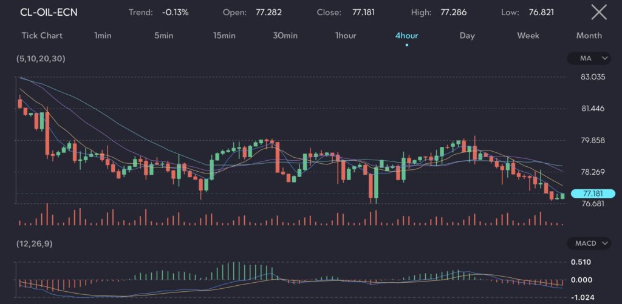
Task: Click the 83.035 price axis label
Action: pyautogui.click(x=593, y=77)
